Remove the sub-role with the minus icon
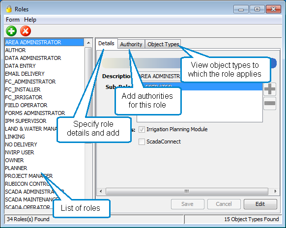286x228 pixels. pyautogui.click(x=270, y=103)
